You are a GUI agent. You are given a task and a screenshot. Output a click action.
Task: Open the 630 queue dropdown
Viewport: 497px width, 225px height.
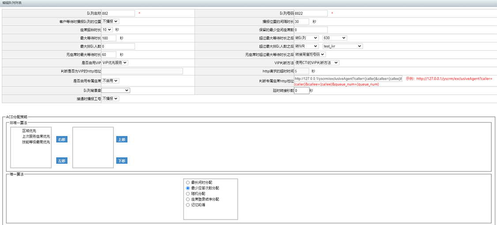pos(335,38)
